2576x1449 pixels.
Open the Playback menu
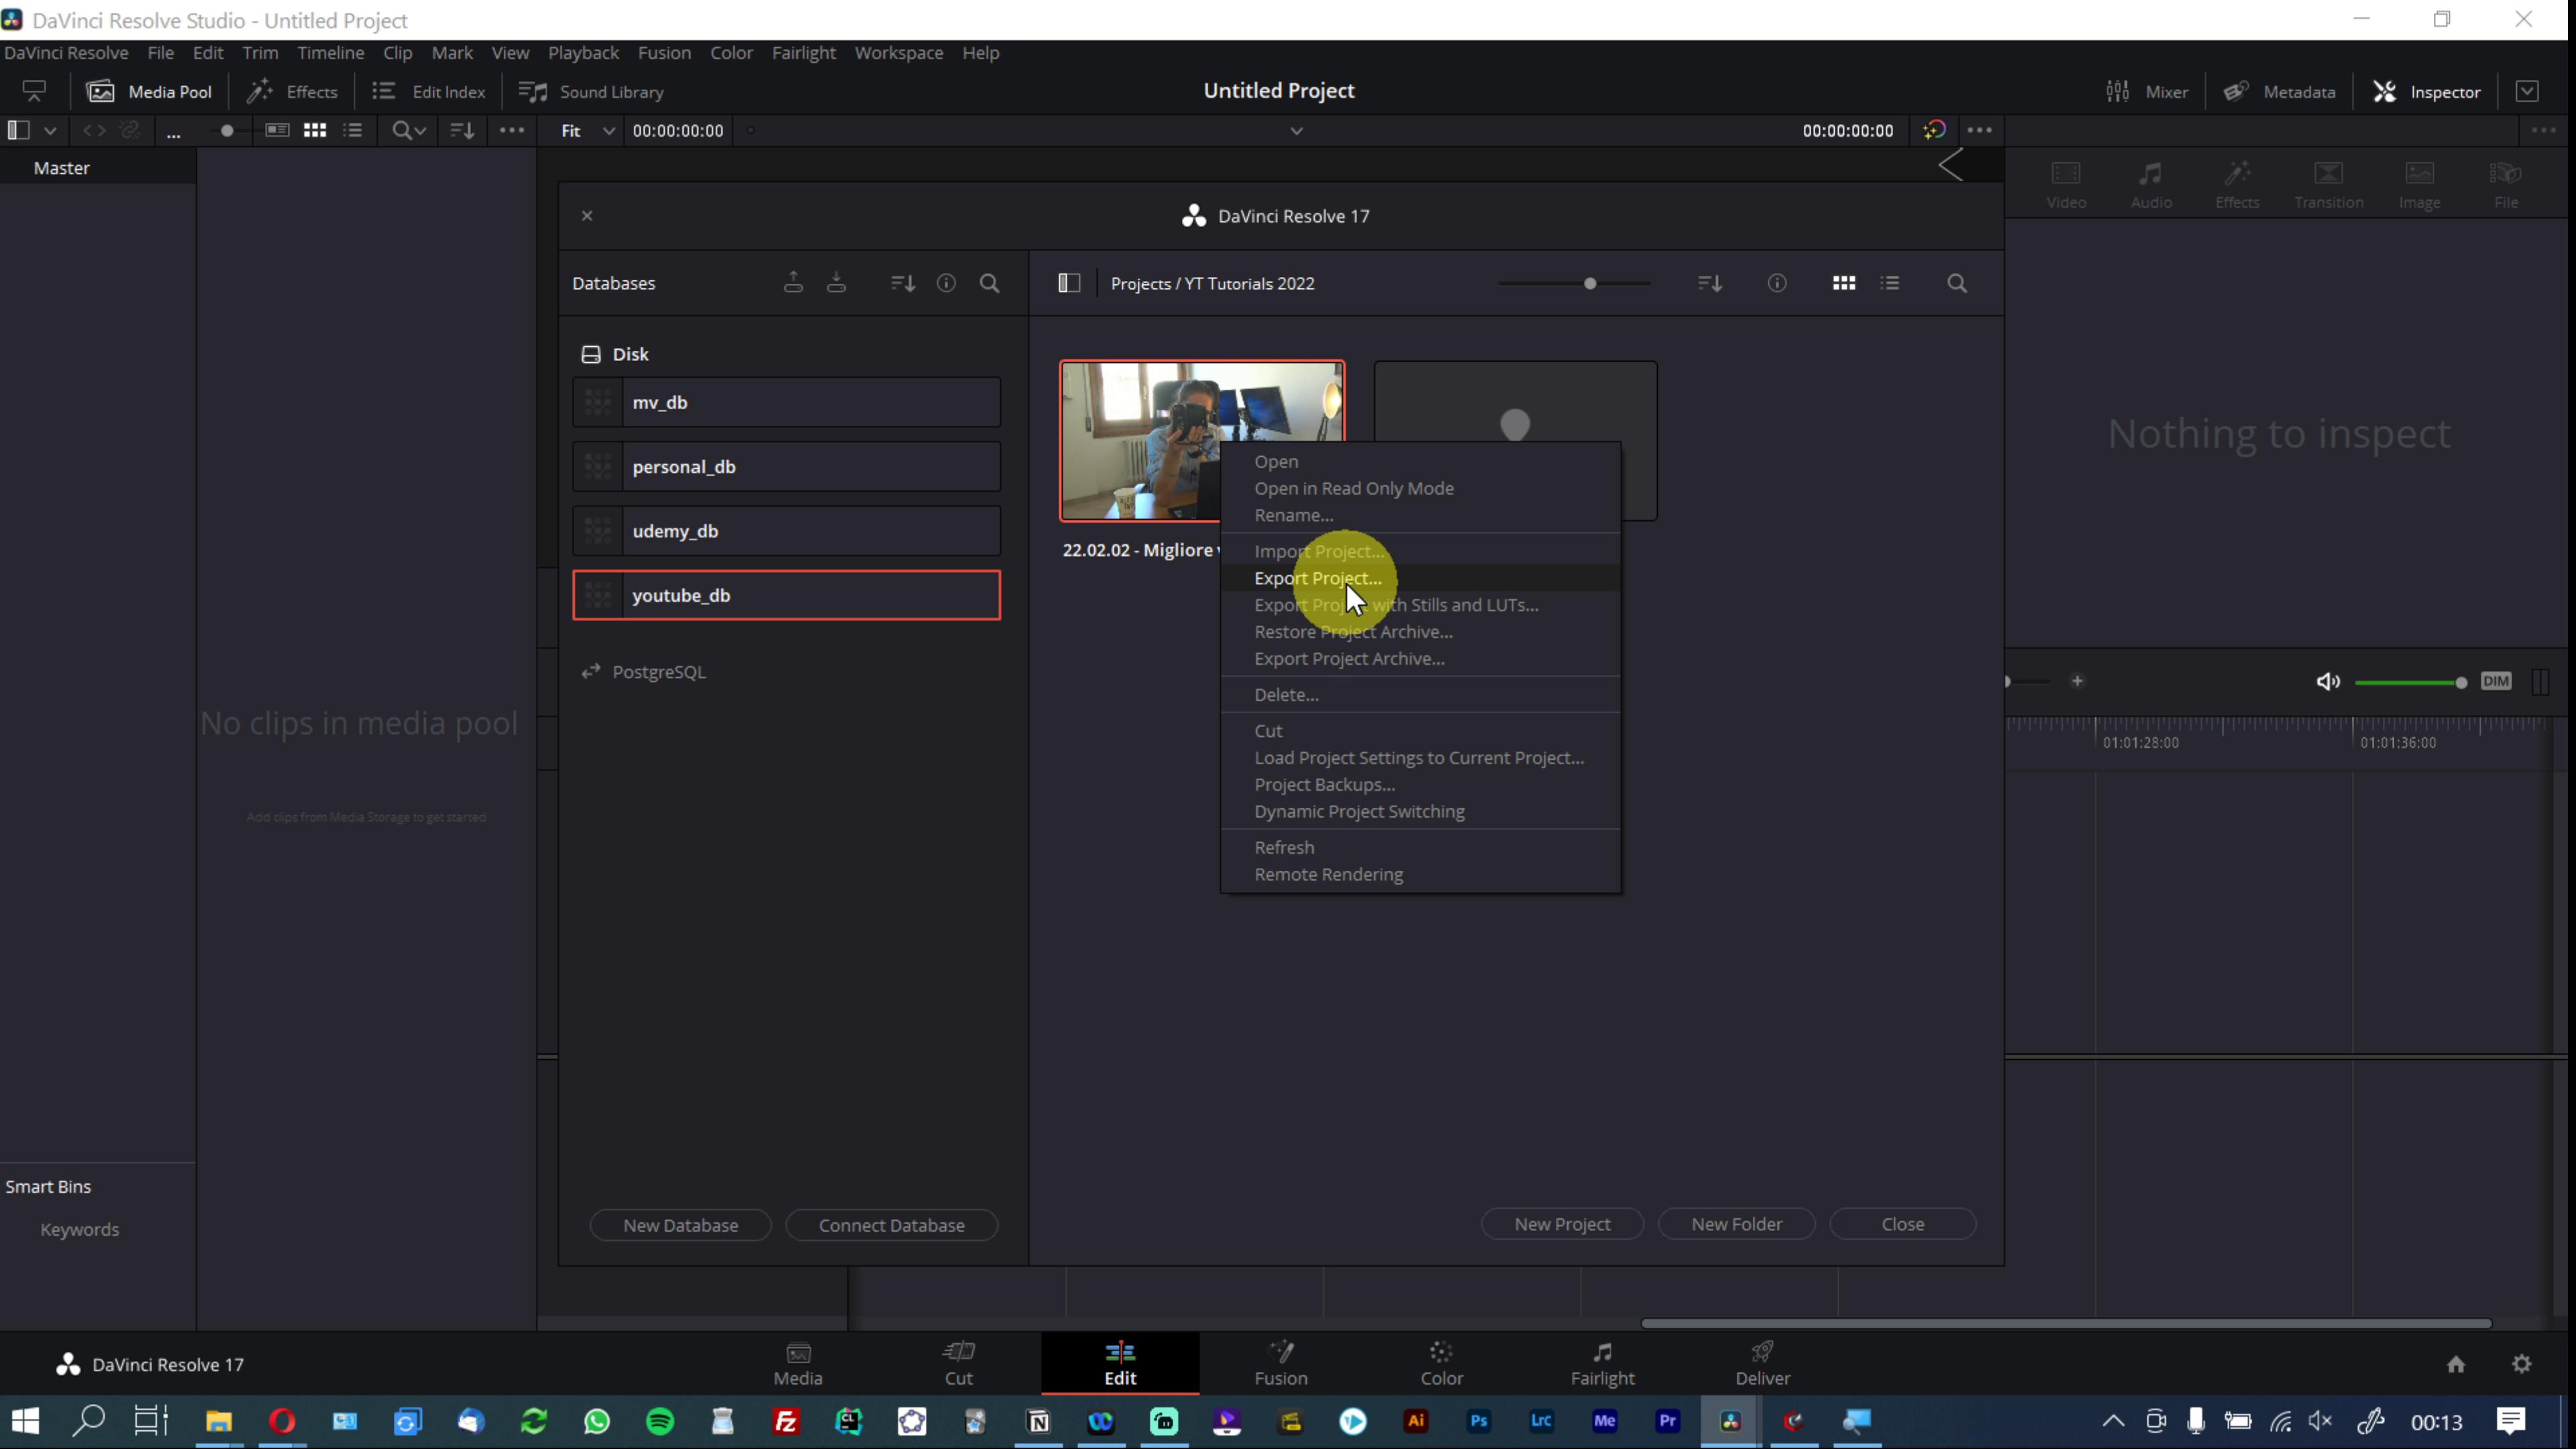[583, 53]
